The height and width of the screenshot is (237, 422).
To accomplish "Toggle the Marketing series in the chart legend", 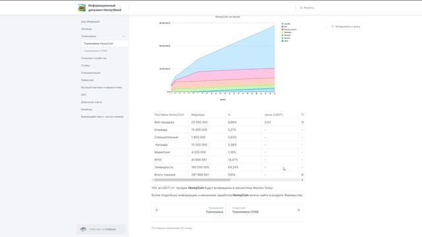I will pos(286,32).
